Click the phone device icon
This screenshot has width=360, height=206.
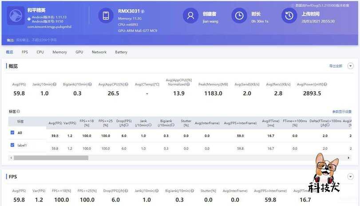106,16
